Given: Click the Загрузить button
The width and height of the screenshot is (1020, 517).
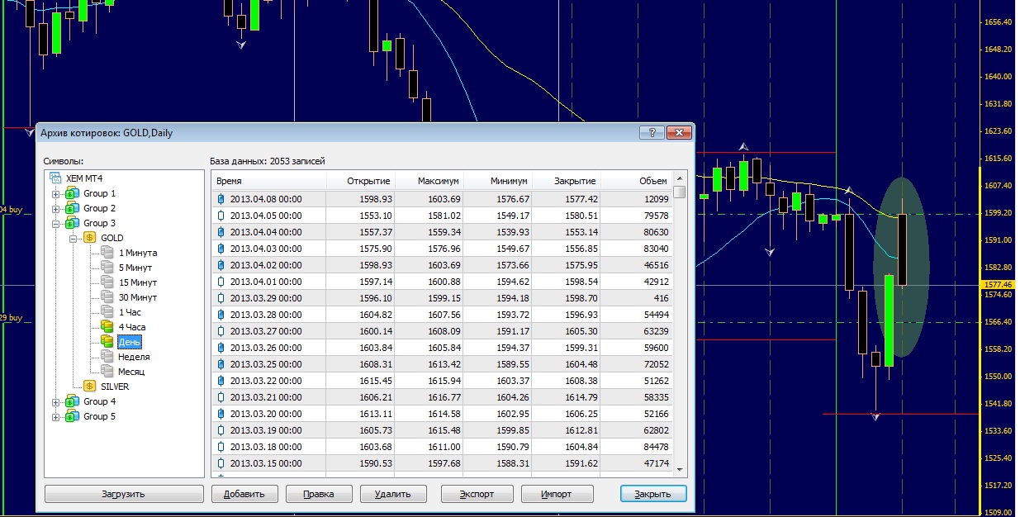Looking at the screenshot, I should click(124, 494).
